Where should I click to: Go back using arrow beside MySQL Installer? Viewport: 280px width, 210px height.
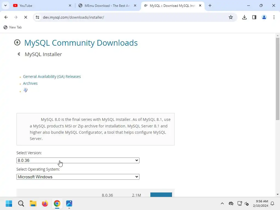pos(19,54)
